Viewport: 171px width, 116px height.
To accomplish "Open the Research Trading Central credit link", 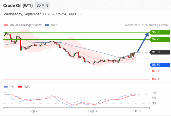I will point(147,25).
